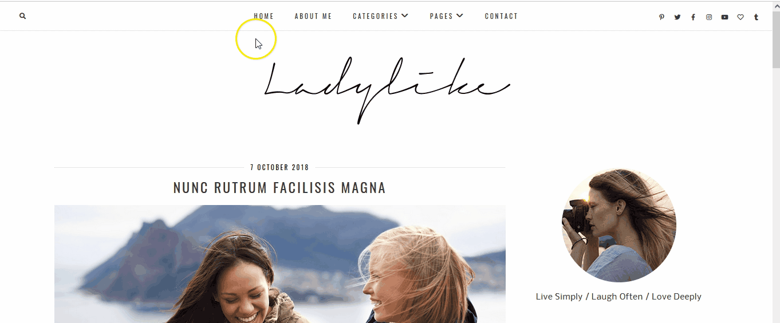Open the featured post image of two women
Screen dimensions: 780x323
tap(280, 264)
